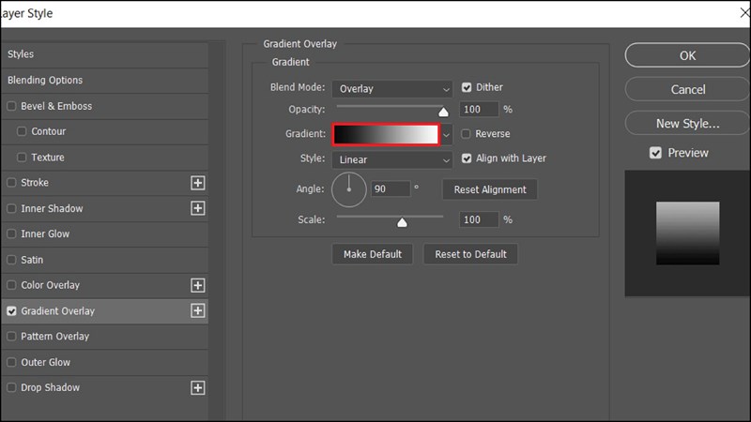Disable the Dither checkbox
Viewport: 751px width, 422px height.
(467, 87)
